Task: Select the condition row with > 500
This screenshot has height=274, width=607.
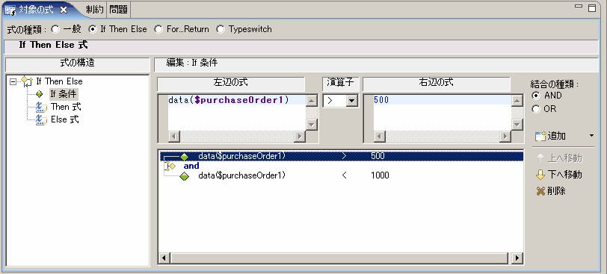Action: (342, 156)
